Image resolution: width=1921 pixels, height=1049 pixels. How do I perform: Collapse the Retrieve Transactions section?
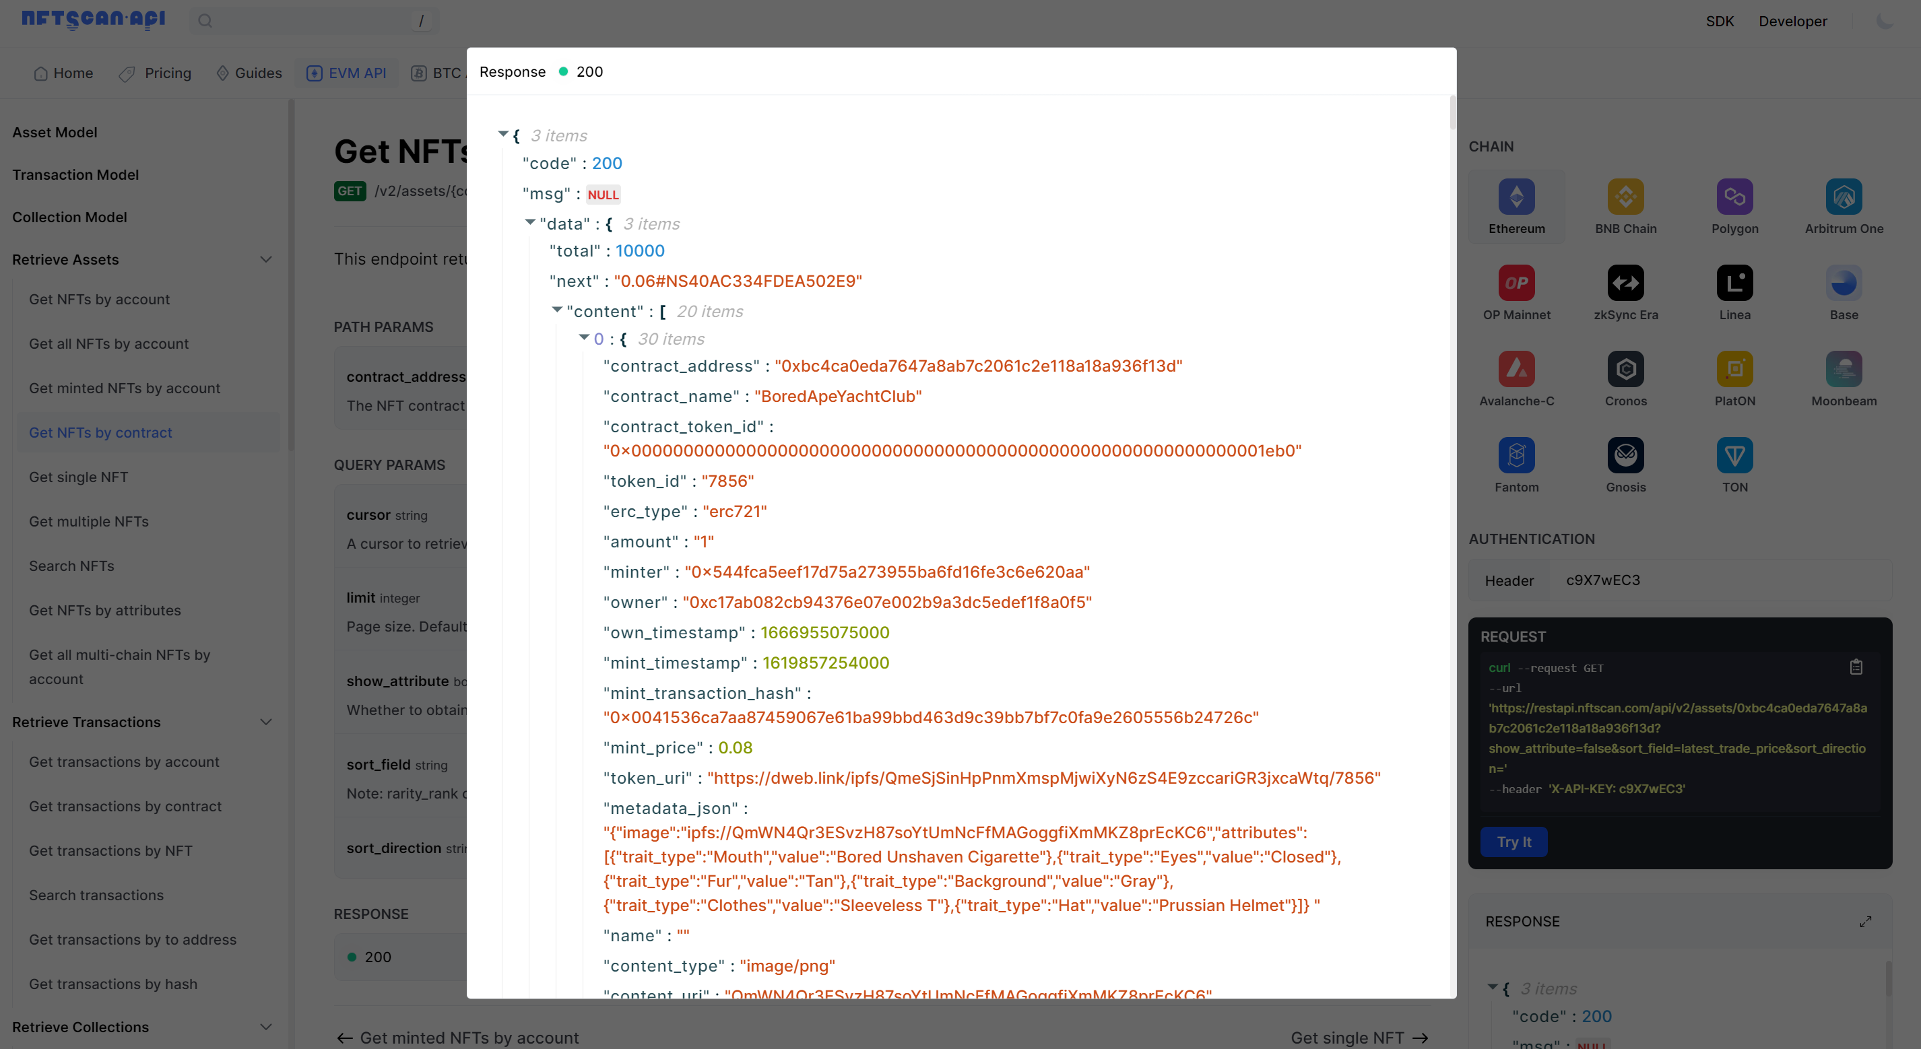click(x=265, y=722)
